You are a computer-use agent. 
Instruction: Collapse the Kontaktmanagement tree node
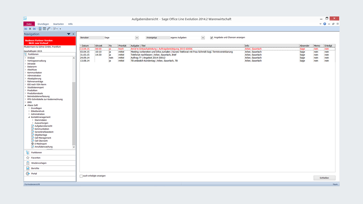[x=29, y=117]
